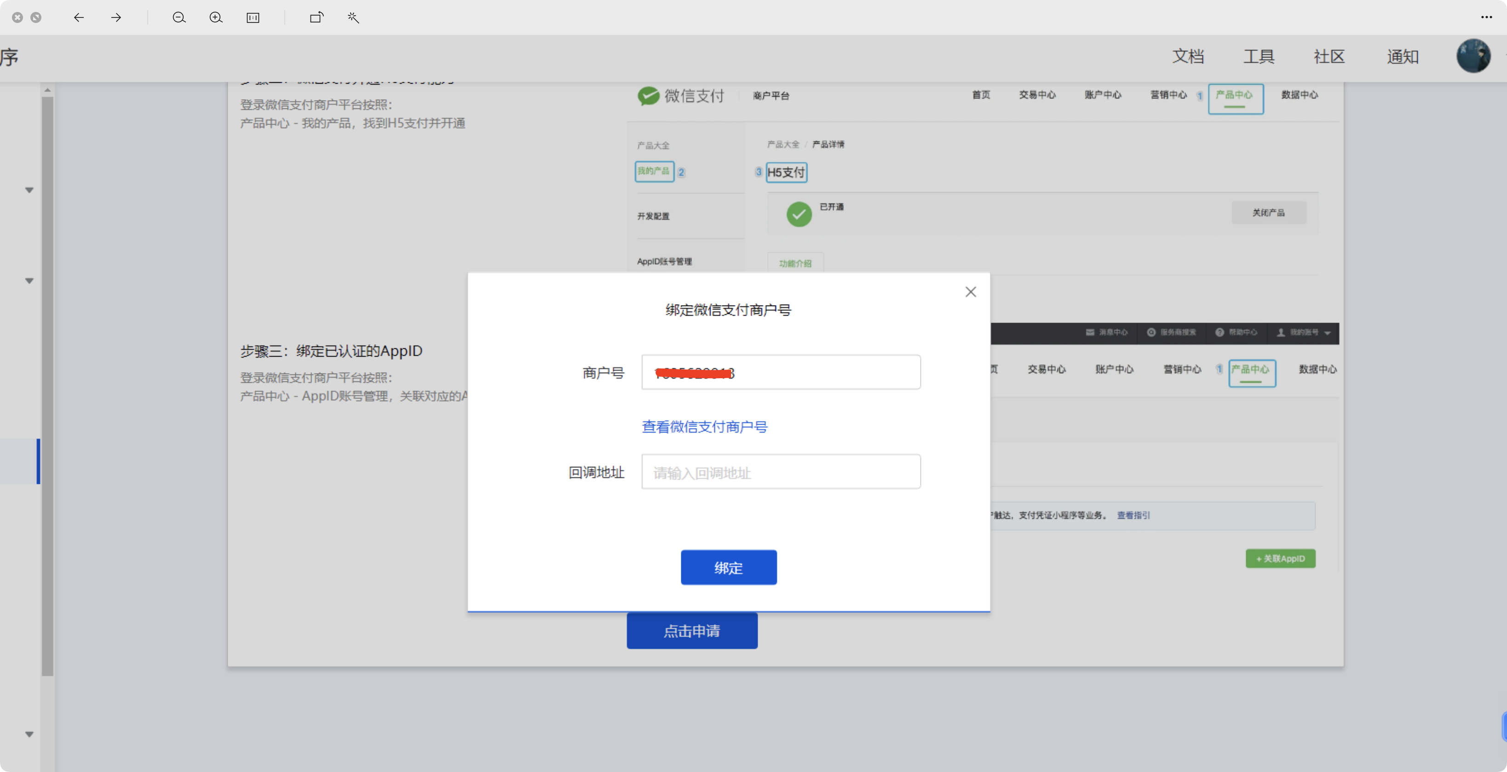Expand the bottom sidebar collapse arrow
This screenshot has height=772, width=1507.
29,734
